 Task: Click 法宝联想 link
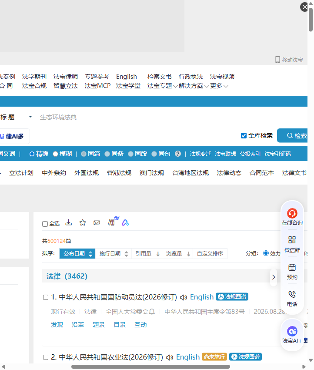[x=225, y=154]
